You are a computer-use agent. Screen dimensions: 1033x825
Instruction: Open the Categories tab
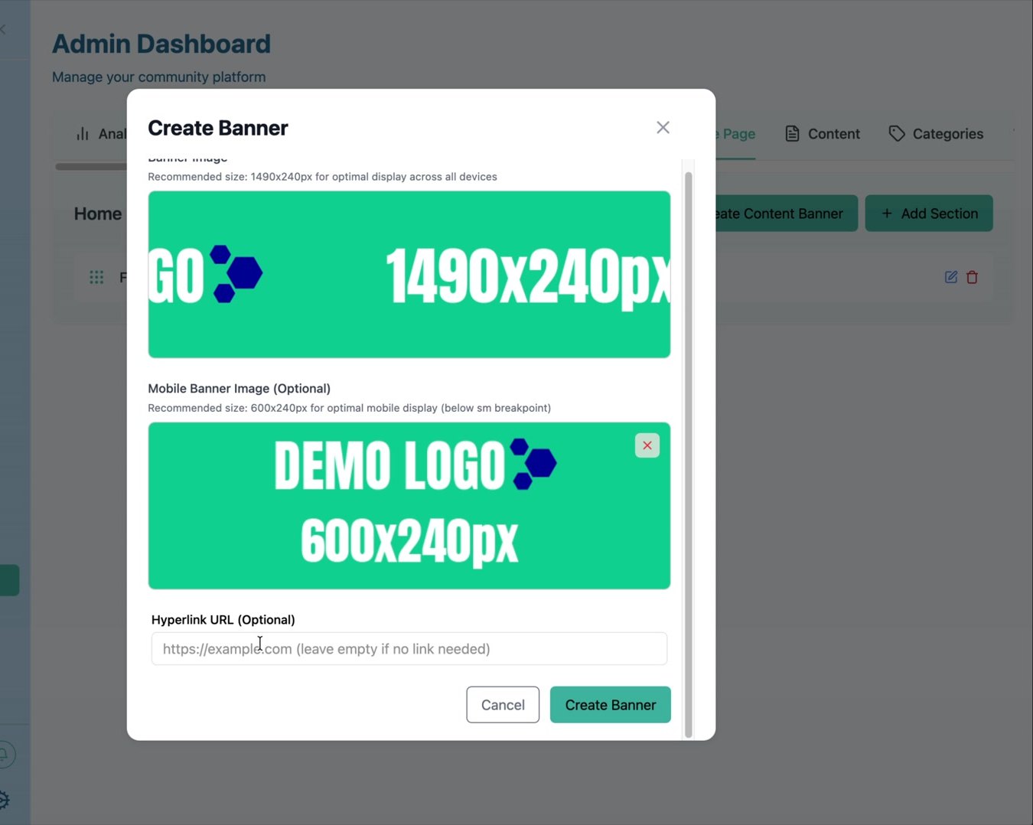tap(936, 134)
